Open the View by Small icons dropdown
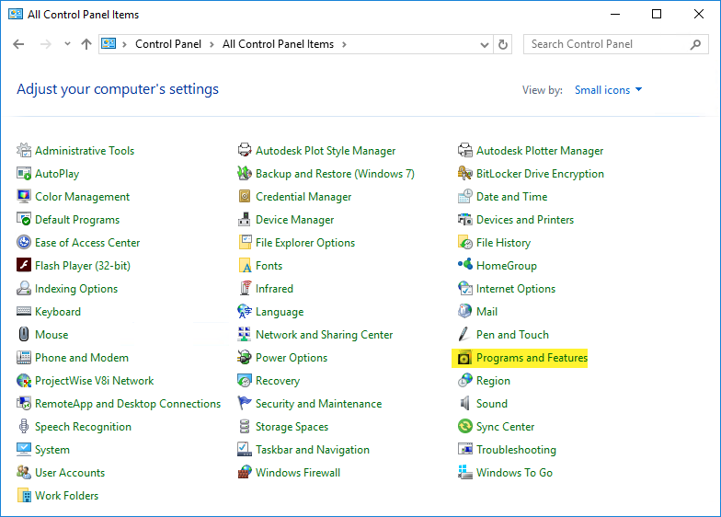The height and width of the screenshot is (517, 721). [608, 90]
